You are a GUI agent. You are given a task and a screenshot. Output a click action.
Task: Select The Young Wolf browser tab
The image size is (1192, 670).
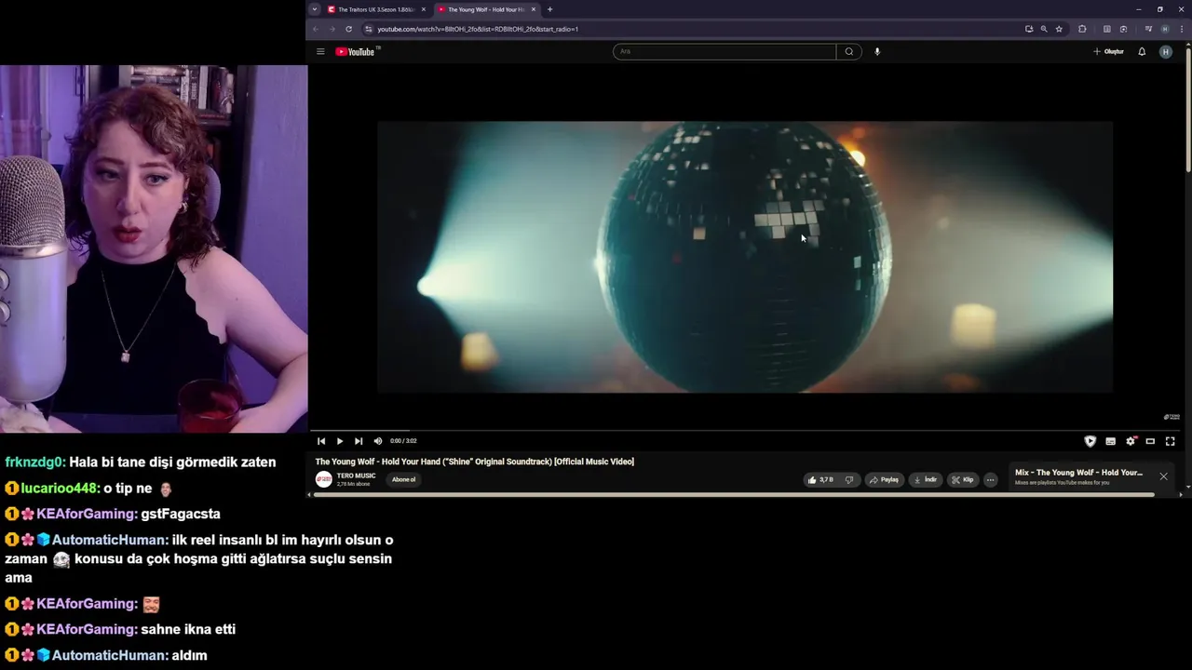coord(486,9)
